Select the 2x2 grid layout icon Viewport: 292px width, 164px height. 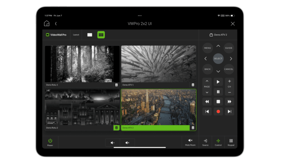[x=101, y=35]
